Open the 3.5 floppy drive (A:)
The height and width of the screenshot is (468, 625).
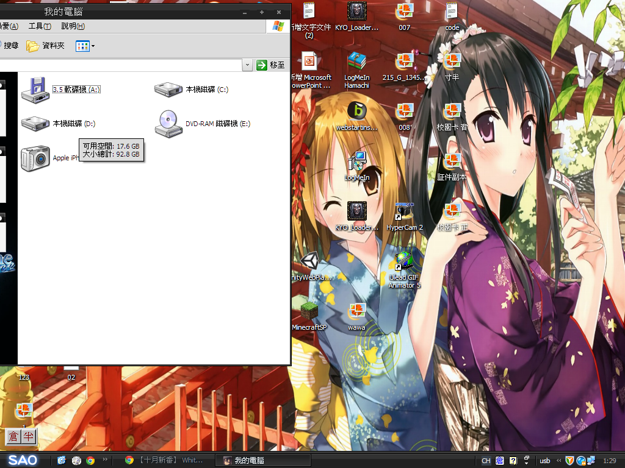[35, 90]
